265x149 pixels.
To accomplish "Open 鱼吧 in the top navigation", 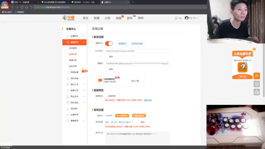I will (x=140, y=18).
